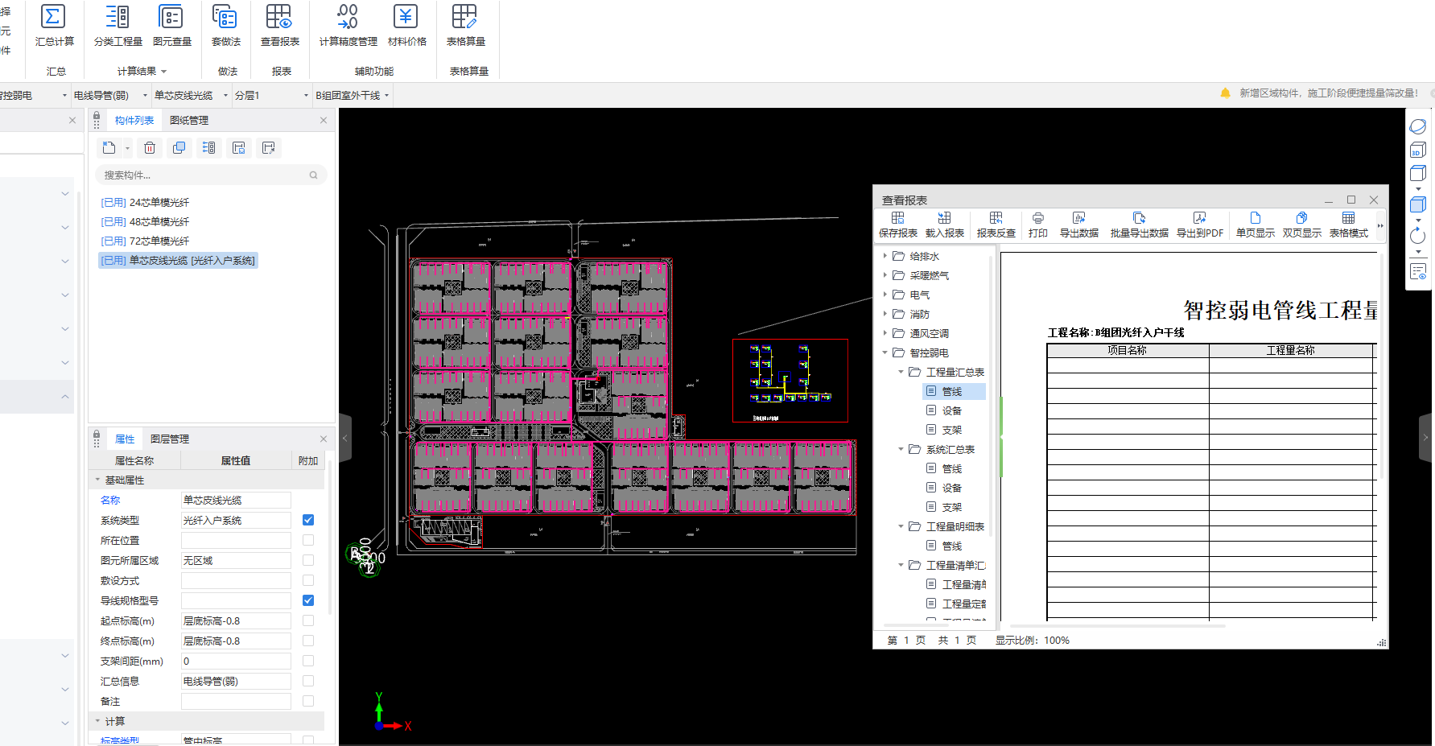Check the 所在位置 附加 checkbox
The image size is (1435, 746).
click(308, 540)
